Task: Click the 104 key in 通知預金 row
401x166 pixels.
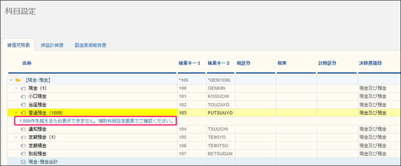Action: [183, 129]
